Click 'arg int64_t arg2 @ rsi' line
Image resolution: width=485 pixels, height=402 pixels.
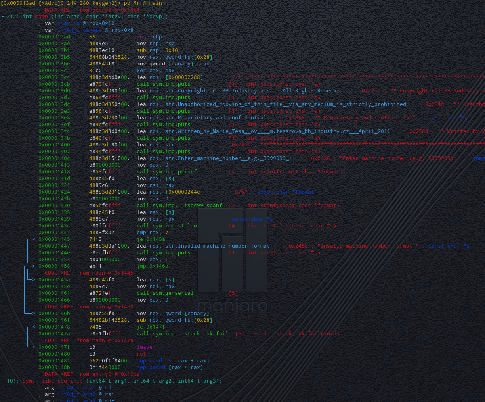76,394
